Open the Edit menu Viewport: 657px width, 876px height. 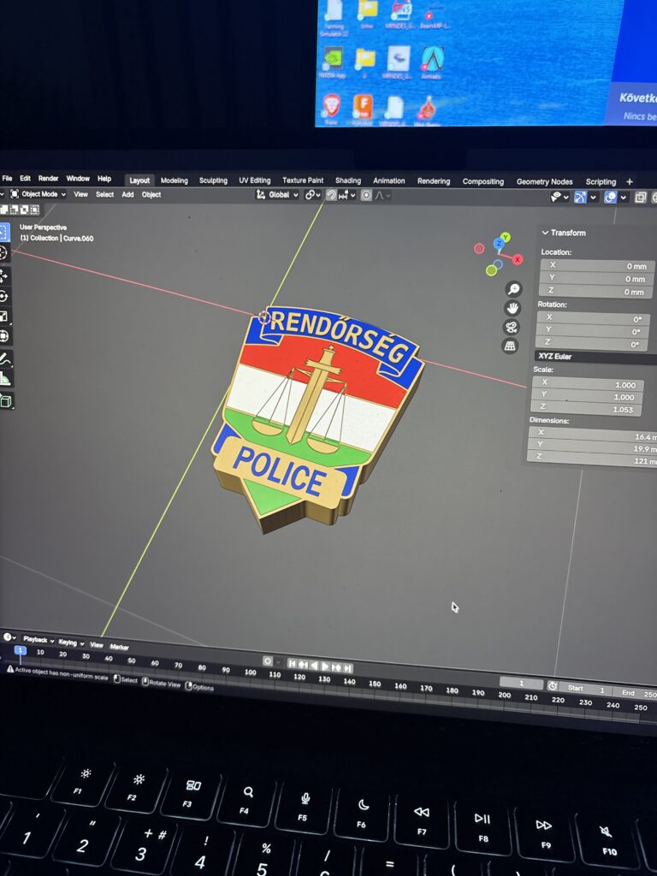(x=25, y=178)
